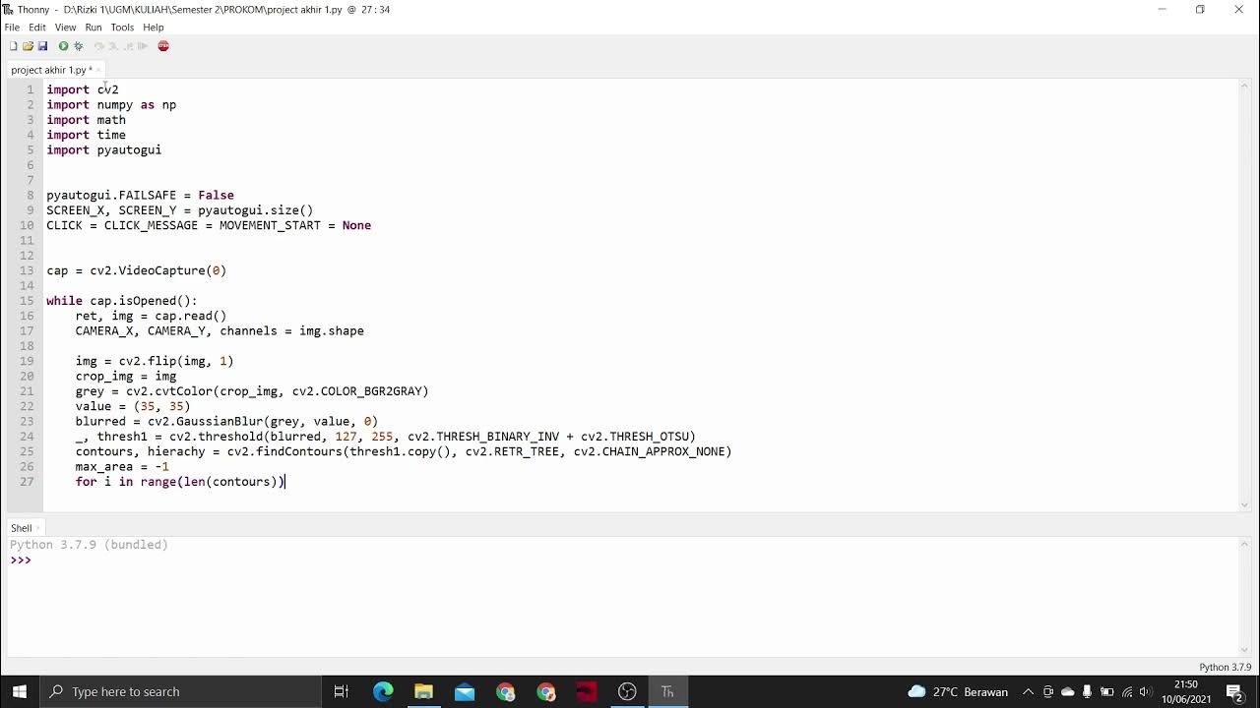
Task: Click the Shell scrollbar up arrow
Action: (1244, 543)
